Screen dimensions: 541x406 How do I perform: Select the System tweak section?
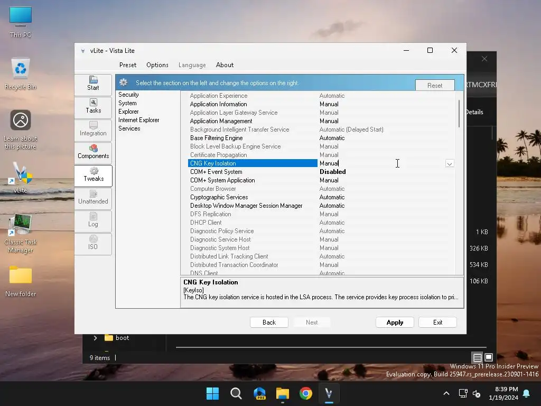127,103
